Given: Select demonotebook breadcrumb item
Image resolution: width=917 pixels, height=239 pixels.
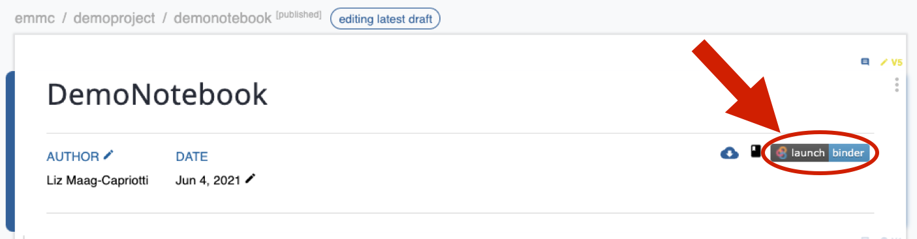Looking at the screenshot, I should [222, 18].
